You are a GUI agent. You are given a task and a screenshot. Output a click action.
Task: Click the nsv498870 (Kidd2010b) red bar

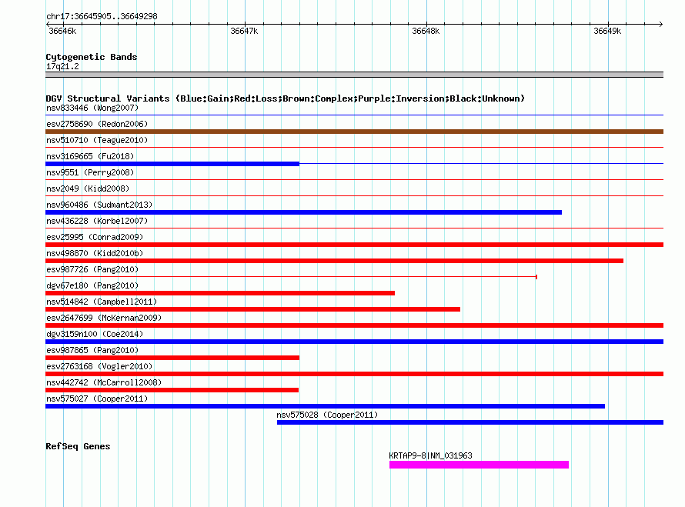tap(334, 261)
